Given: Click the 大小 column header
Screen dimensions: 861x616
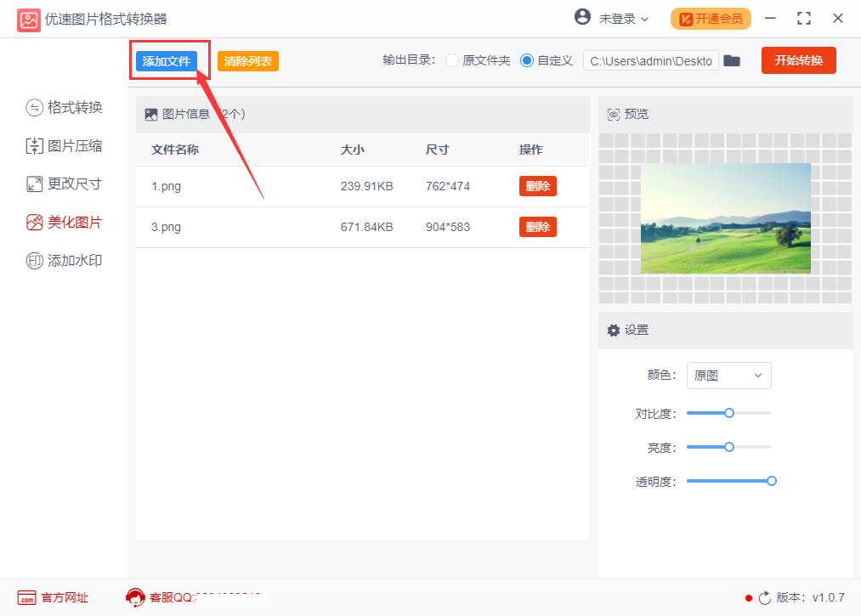Looking at the screenshot, I should point(353,150).
